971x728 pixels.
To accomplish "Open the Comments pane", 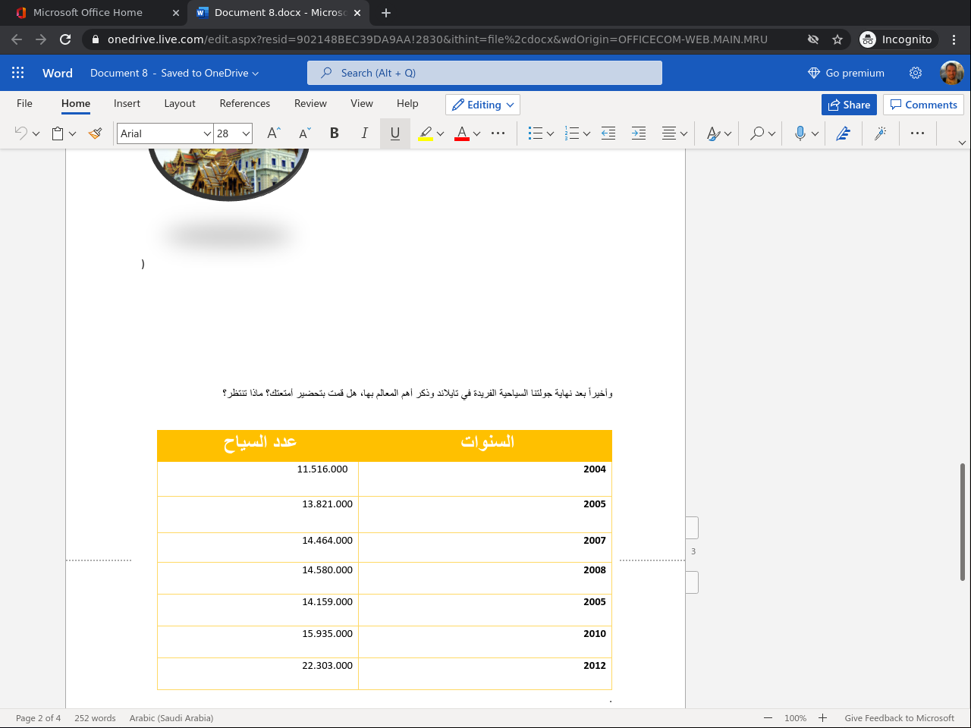I will tap(923, 105).
